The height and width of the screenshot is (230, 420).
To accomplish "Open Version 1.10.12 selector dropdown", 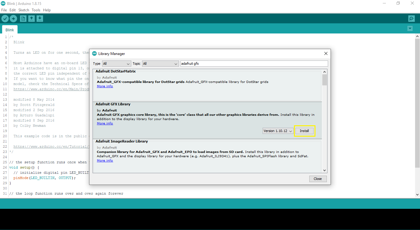I will [278, 131].
